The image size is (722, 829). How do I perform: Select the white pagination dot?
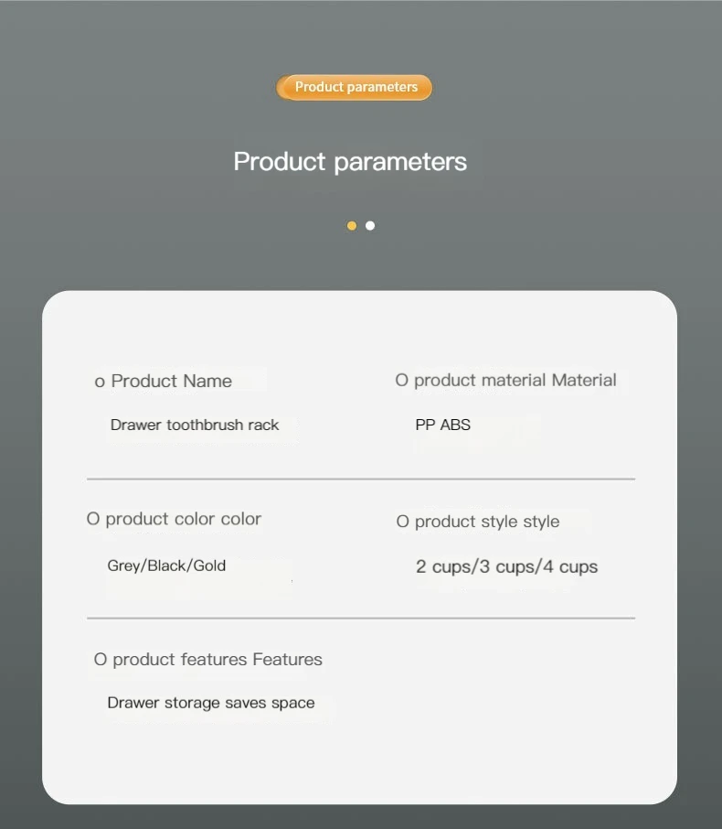[370, 226]
